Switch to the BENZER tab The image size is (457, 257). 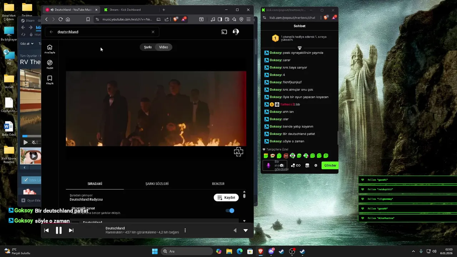(218, 184)
